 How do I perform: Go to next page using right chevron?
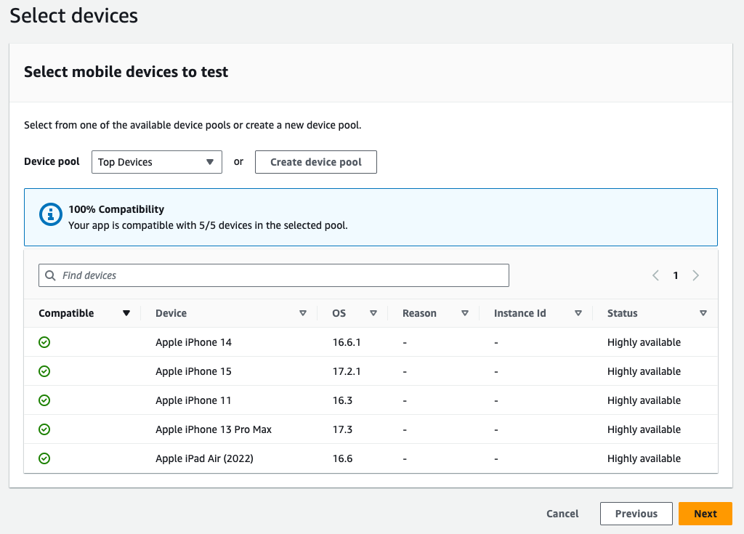coord(696,275)
